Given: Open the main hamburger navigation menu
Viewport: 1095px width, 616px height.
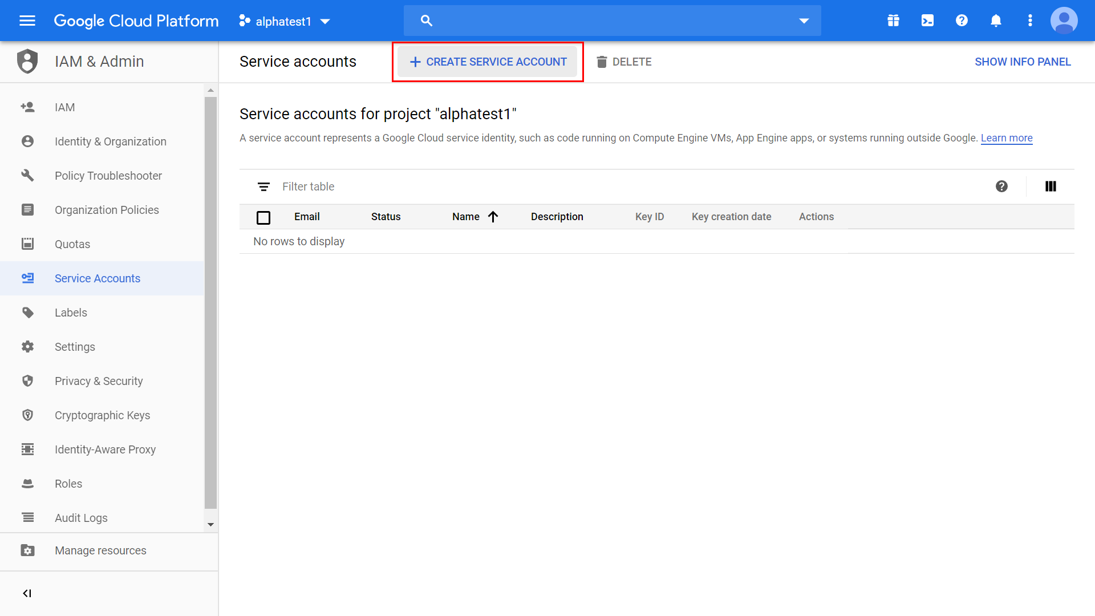Looking at the screenshot, I should pyautogui.click(x=27, y=21).
